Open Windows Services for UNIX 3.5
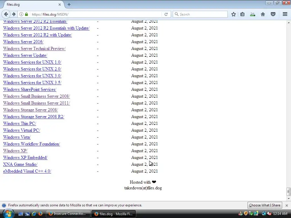291x218 pixels. pyautogui.click(x=32, y=83)
